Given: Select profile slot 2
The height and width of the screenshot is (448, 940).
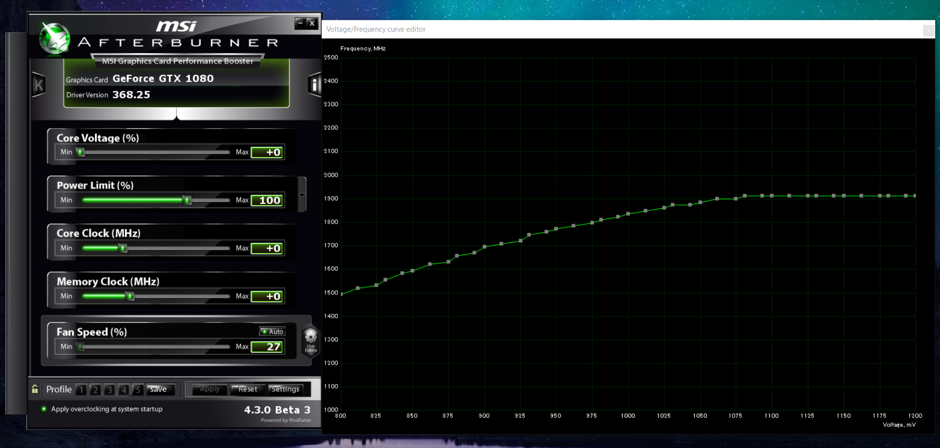Looking at the screenshot, I should tap(95, 389).
